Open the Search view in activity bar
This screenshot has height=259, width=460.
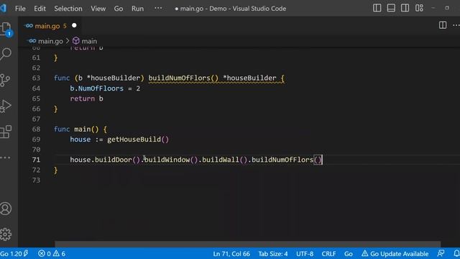coord(6,54)
